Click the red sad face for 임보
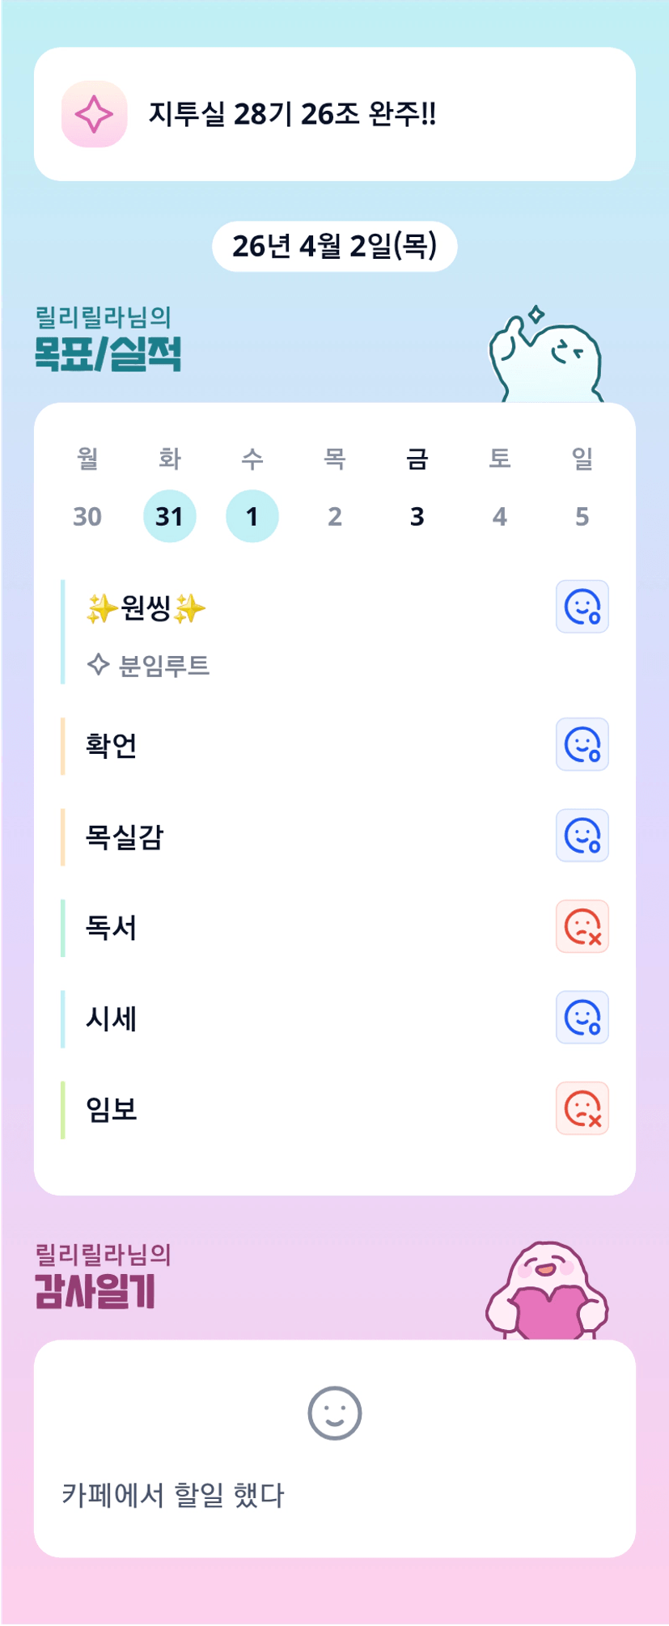The image size is (669, 1626). tap(582, 1108)
